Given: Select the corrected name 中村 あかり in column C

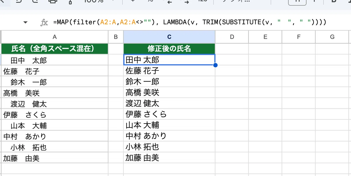Looking at the screenshot, I should coord(169,136).
